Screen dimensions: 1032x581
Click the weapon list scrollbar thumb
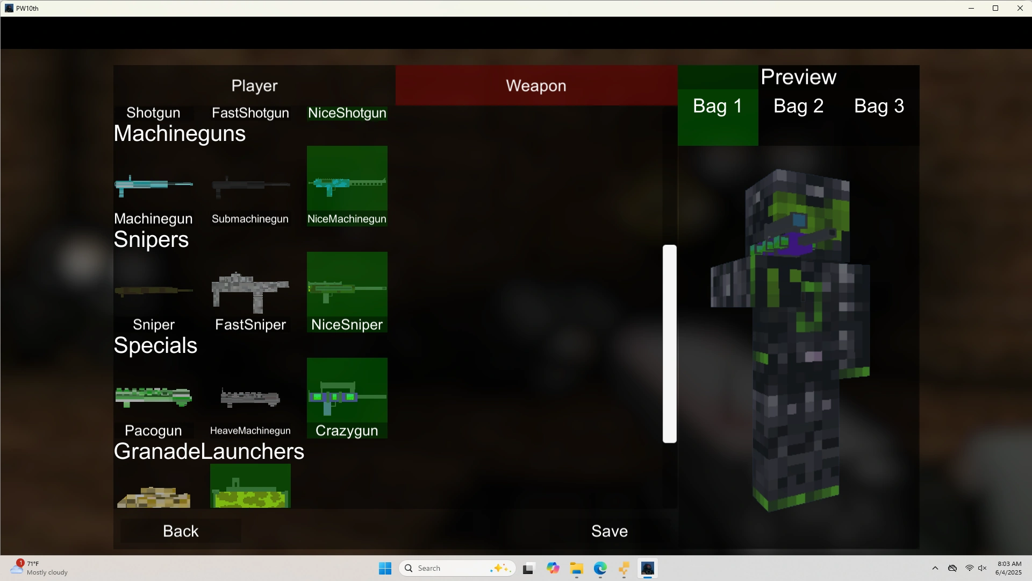[669, 344]
